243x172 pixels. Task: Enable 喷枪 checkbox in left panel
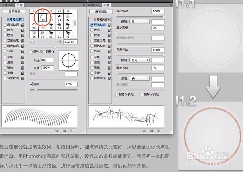(5, 68)
